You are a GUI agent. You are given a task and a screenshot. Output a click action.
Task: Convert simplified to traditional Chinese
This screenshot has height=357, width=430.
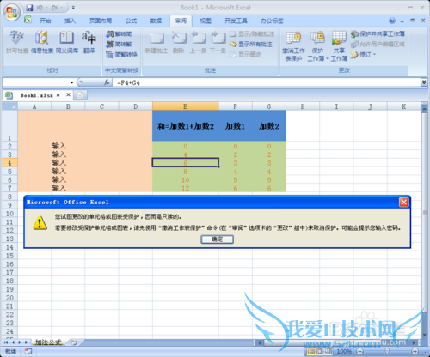tap(119, 44)
